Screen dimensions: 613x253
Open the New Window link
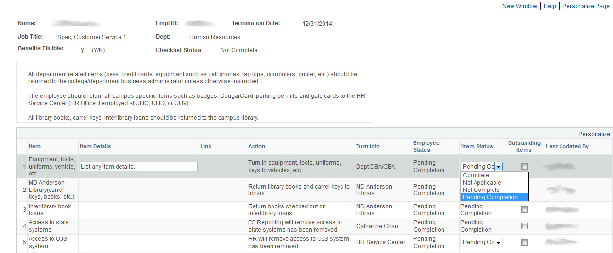tap(520, 6)
